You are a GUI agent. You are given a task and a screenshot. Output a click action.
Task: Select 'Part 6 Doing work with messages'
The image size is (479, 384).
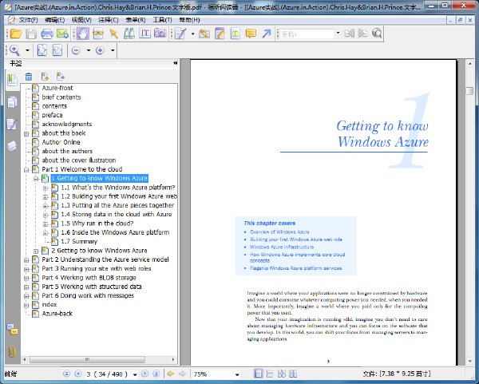88,295
